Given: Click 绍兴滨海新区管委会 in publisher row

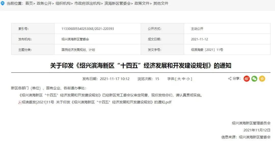Looking at the screenshot, I should [75, 39].
